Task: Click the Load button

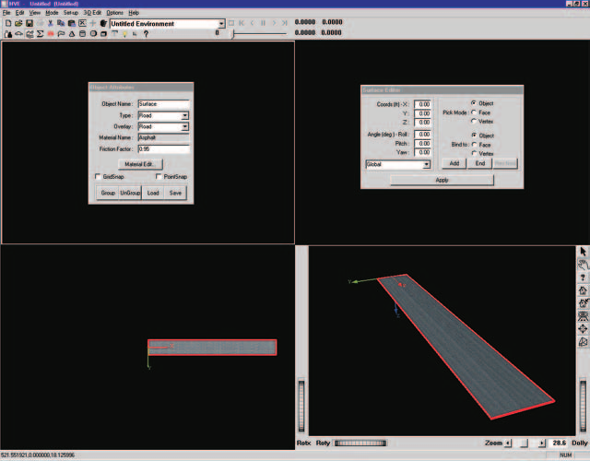Action: click(153, 193)
